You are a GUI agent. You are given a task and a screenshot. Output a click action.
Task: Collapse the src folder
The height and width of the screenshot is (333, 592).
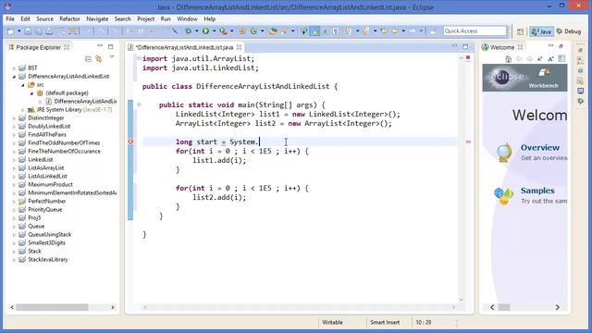23,85
